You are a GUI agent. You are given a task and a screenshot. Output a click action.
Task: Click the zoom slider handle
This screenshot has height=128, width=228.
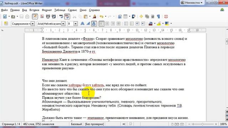[202, 124]
